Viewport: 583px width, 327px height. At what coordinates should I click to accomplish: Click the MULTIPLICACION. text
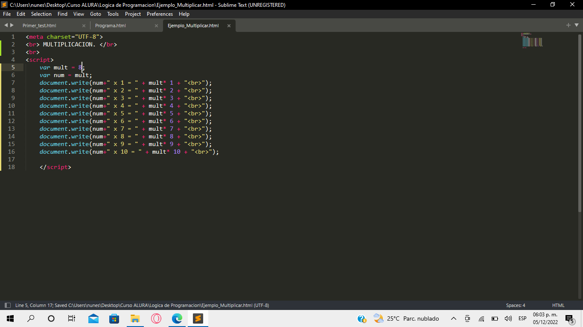(69, 44)
